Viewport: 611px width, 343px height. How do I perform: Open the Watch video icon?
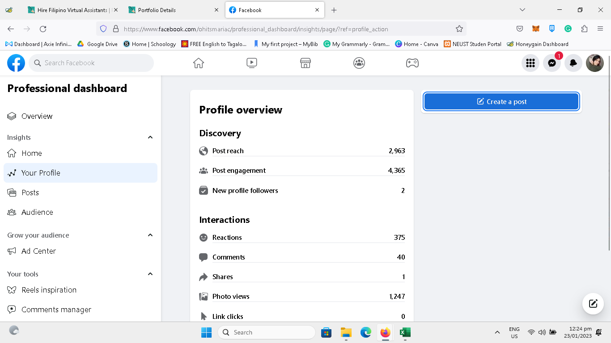pos(252,63)
